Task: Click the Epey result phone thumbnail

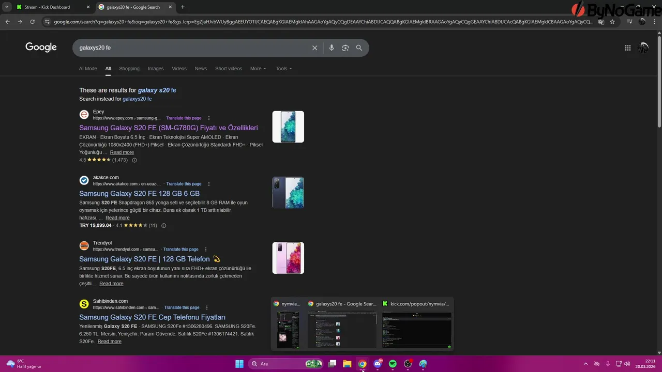Action: coord(288,127)
